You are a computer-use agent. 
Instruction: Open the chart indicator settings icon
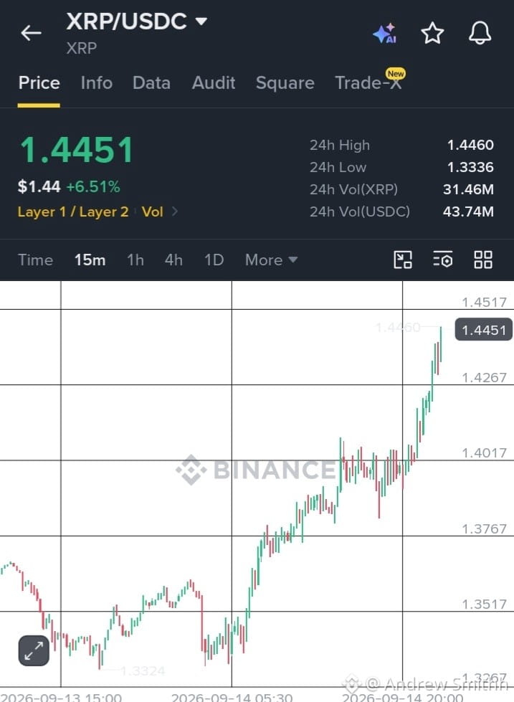click(x=443, y=260)
